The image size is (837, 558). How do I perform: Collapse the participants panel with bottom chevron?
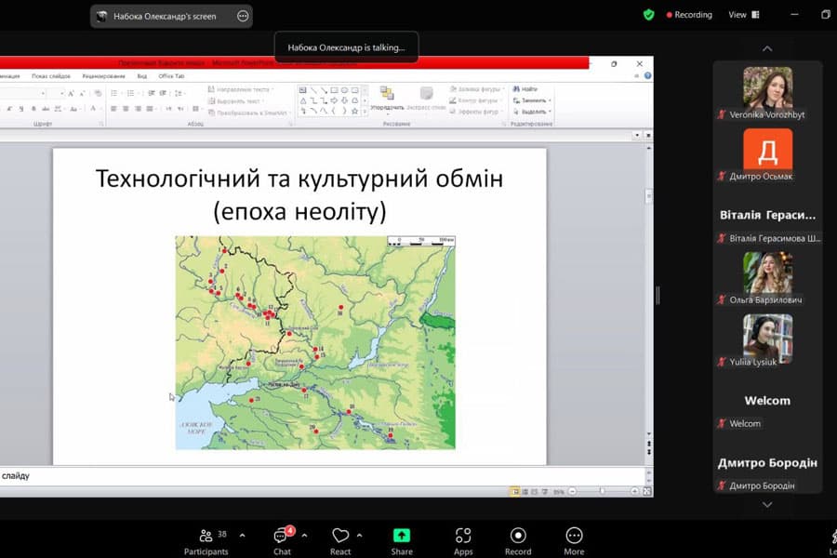point(766,505)
